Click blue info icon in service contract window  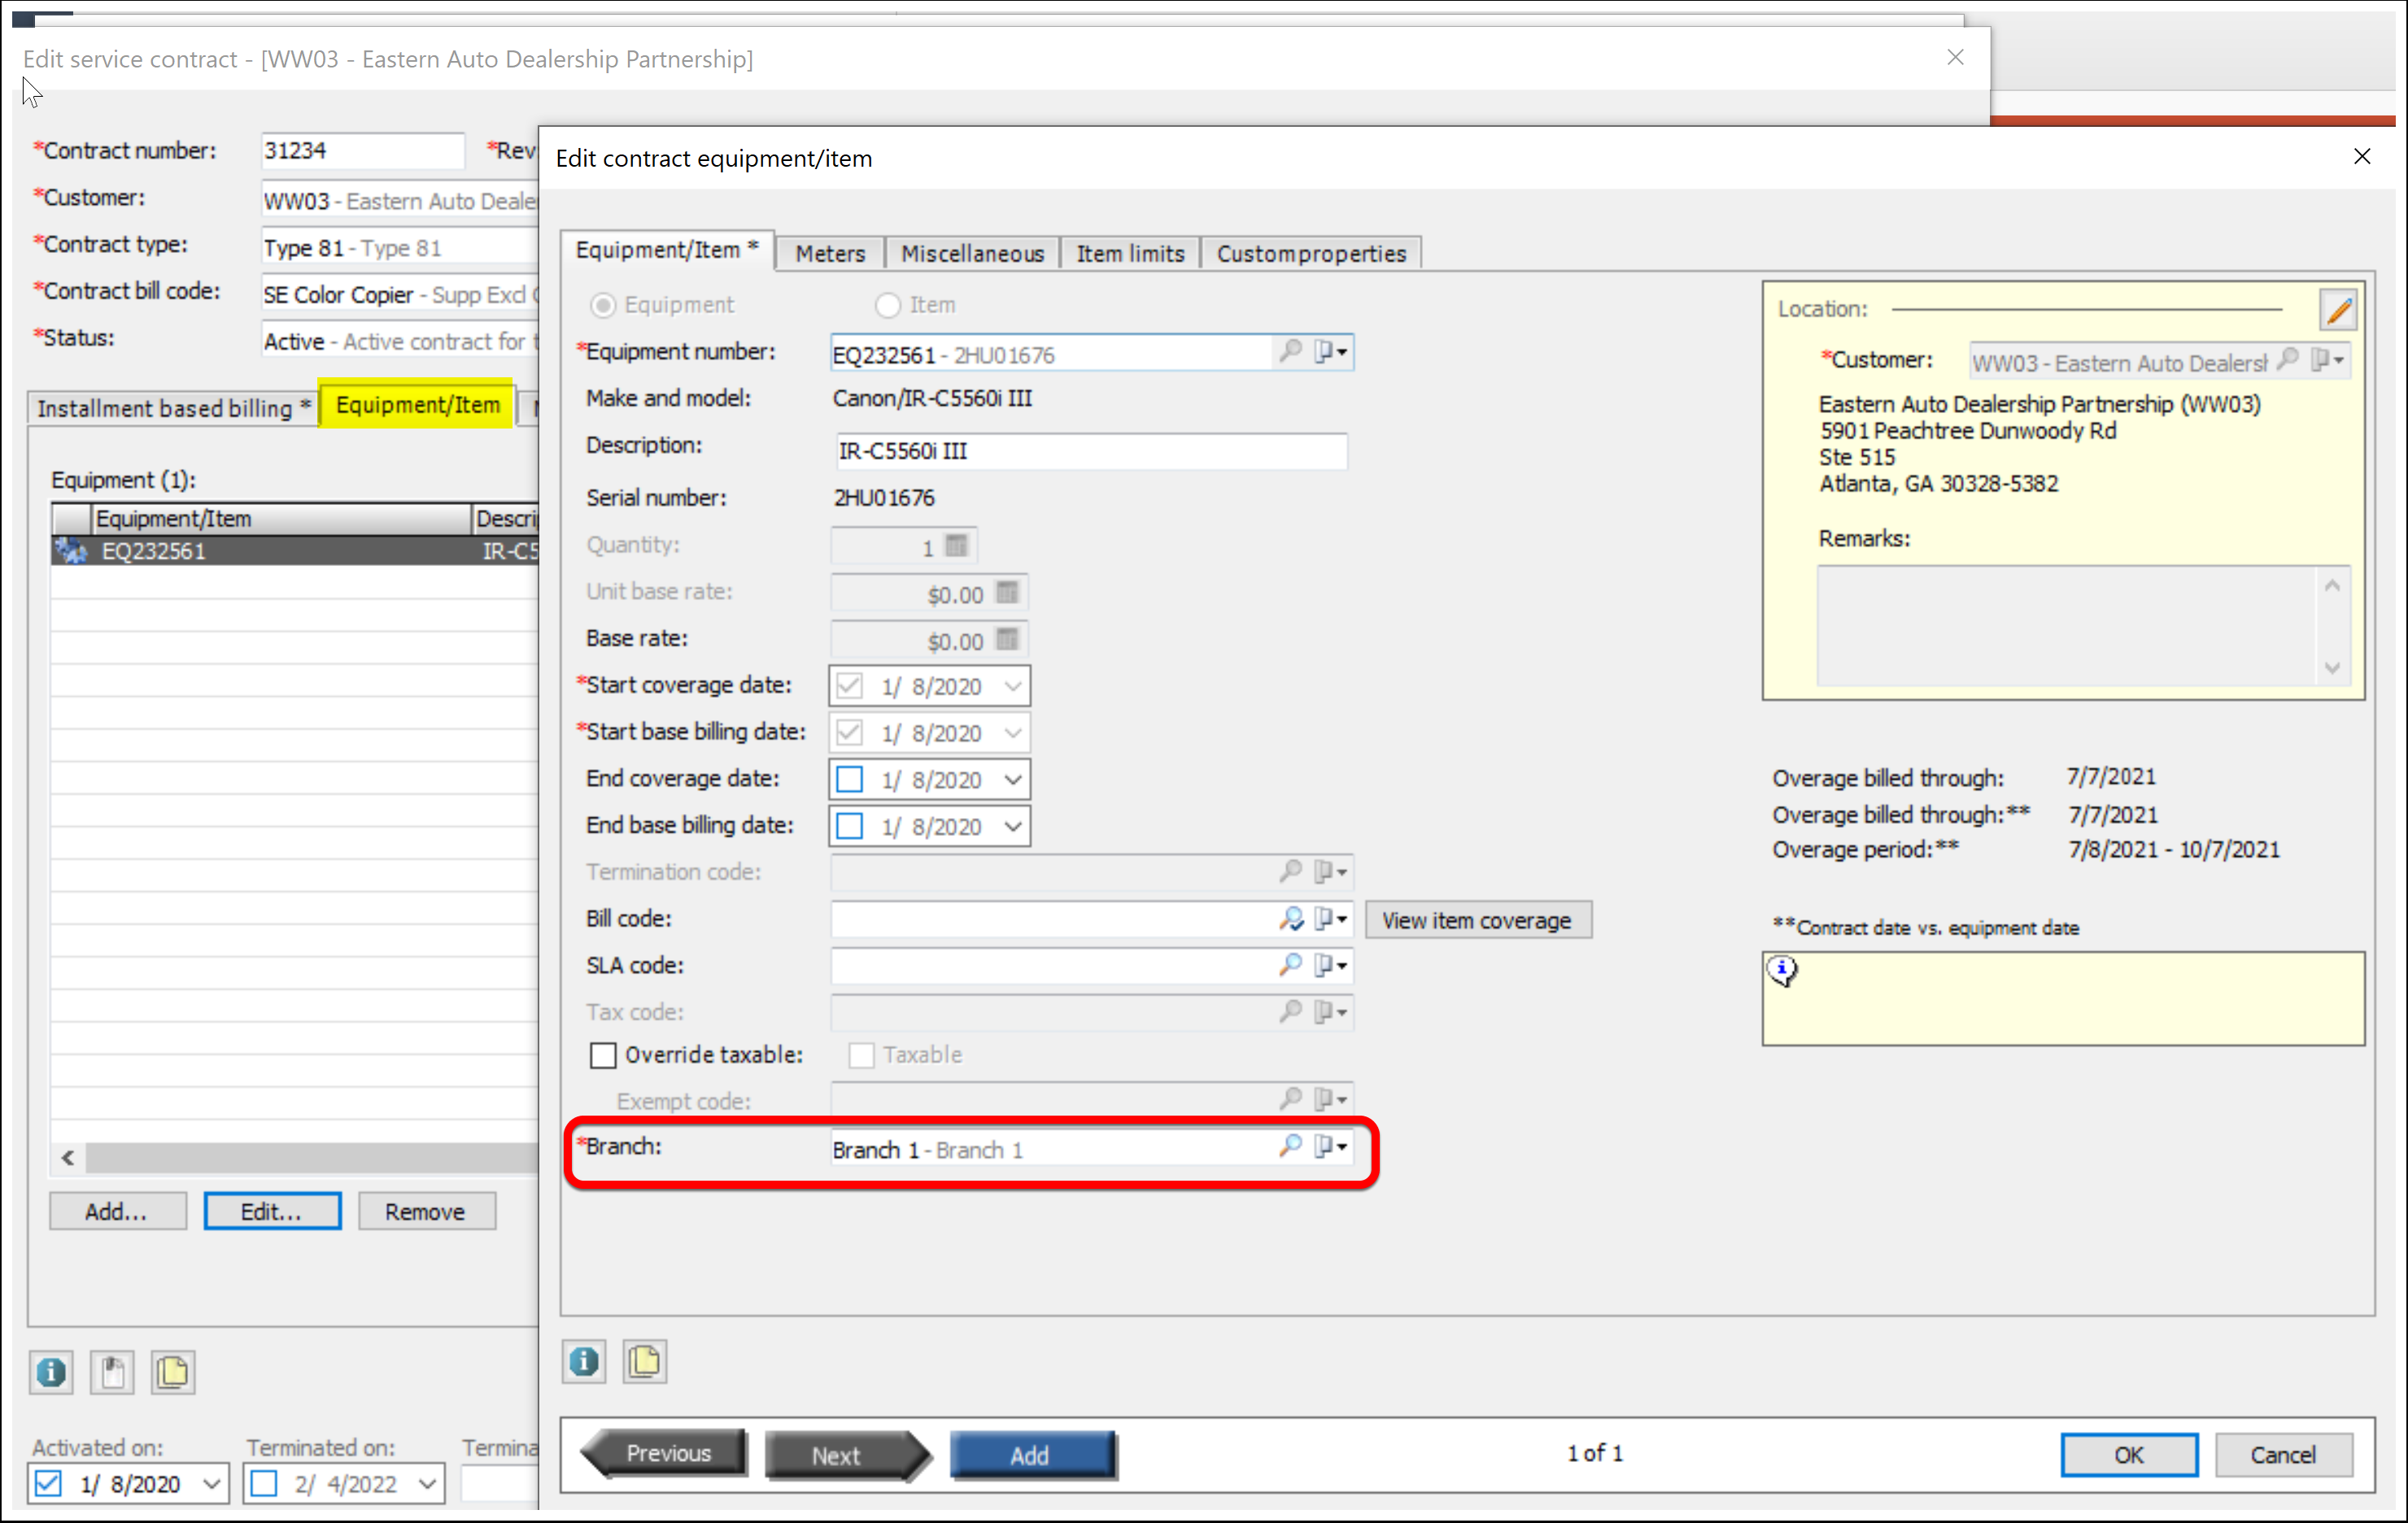coord(52,1372)
